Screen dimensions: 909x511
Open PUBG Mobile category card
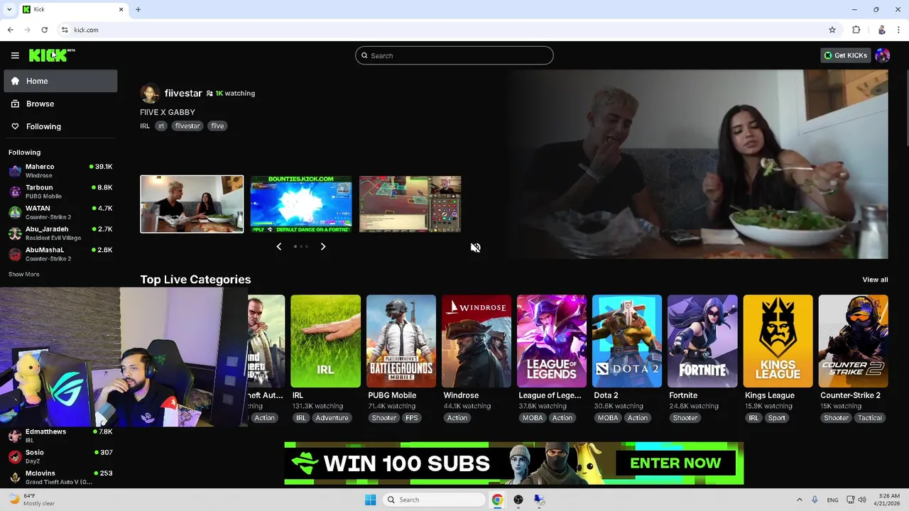[401, 341]
